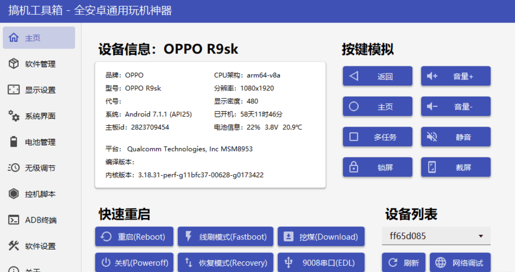
Task: Boot into 挖煤(Download) mode
Action: 321,236
